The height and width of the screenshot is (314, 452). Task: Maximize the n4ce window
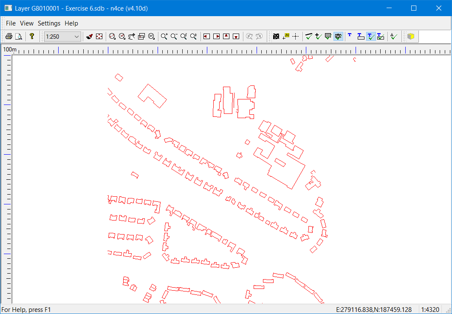414,8
